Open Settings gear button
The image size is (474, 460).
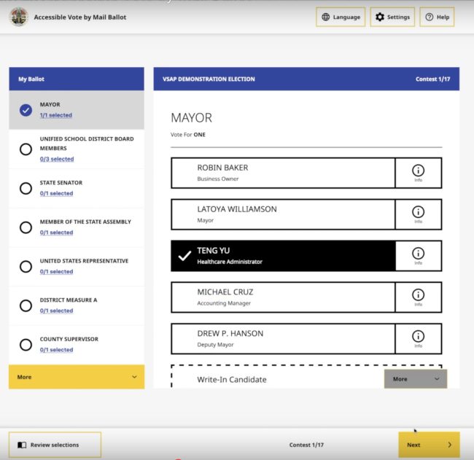[x=392, y=17]
